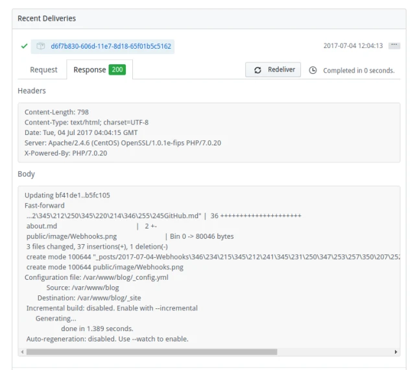Image resolution: width=415 pixels, height=370 pixels.
Task: Click the Content-Type header line
Action: [86, 122]
